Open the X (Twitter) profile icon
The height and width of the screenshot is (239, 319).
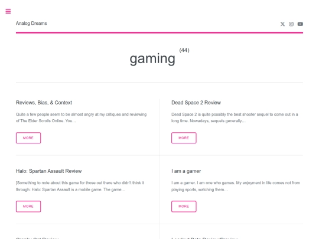282,24
